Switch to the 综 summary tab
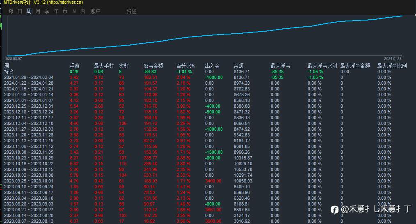Screen dimensions: 416x224 tap(11, 11)
